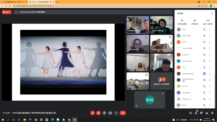This screenshot has height=122, width=217.
Task: Click participant name yenjung lee
Action: coord(186,93)
